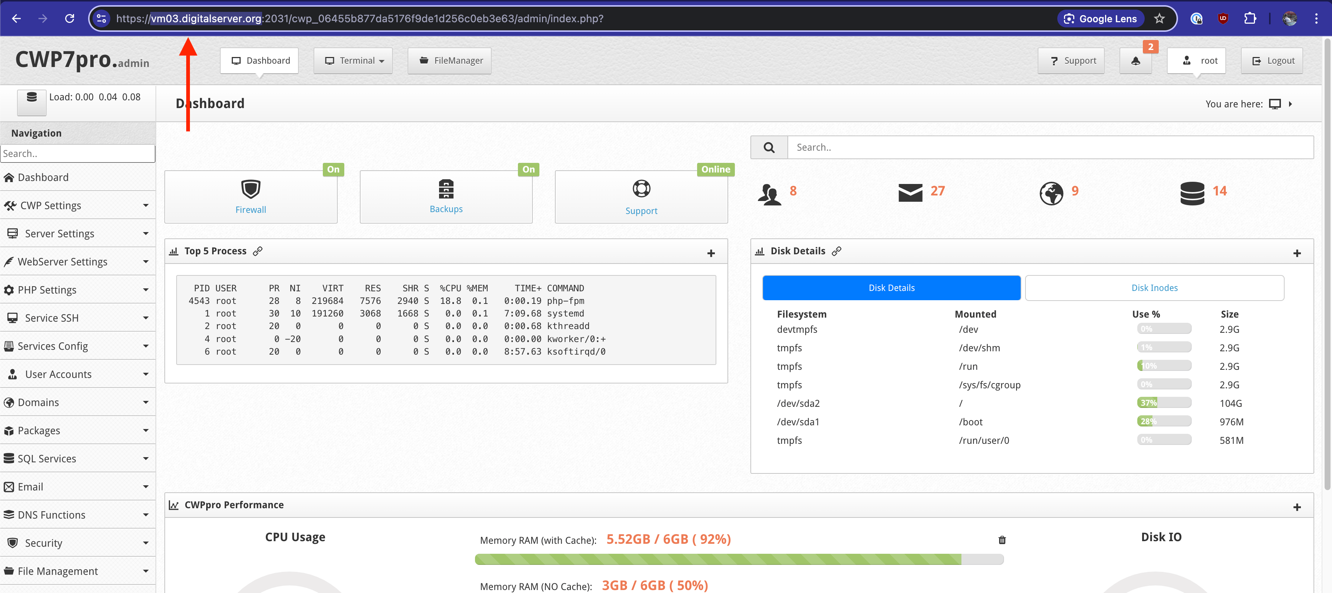Click the link icon next to Disk Details
1332x593 pixels.
[x=837, y=251]
